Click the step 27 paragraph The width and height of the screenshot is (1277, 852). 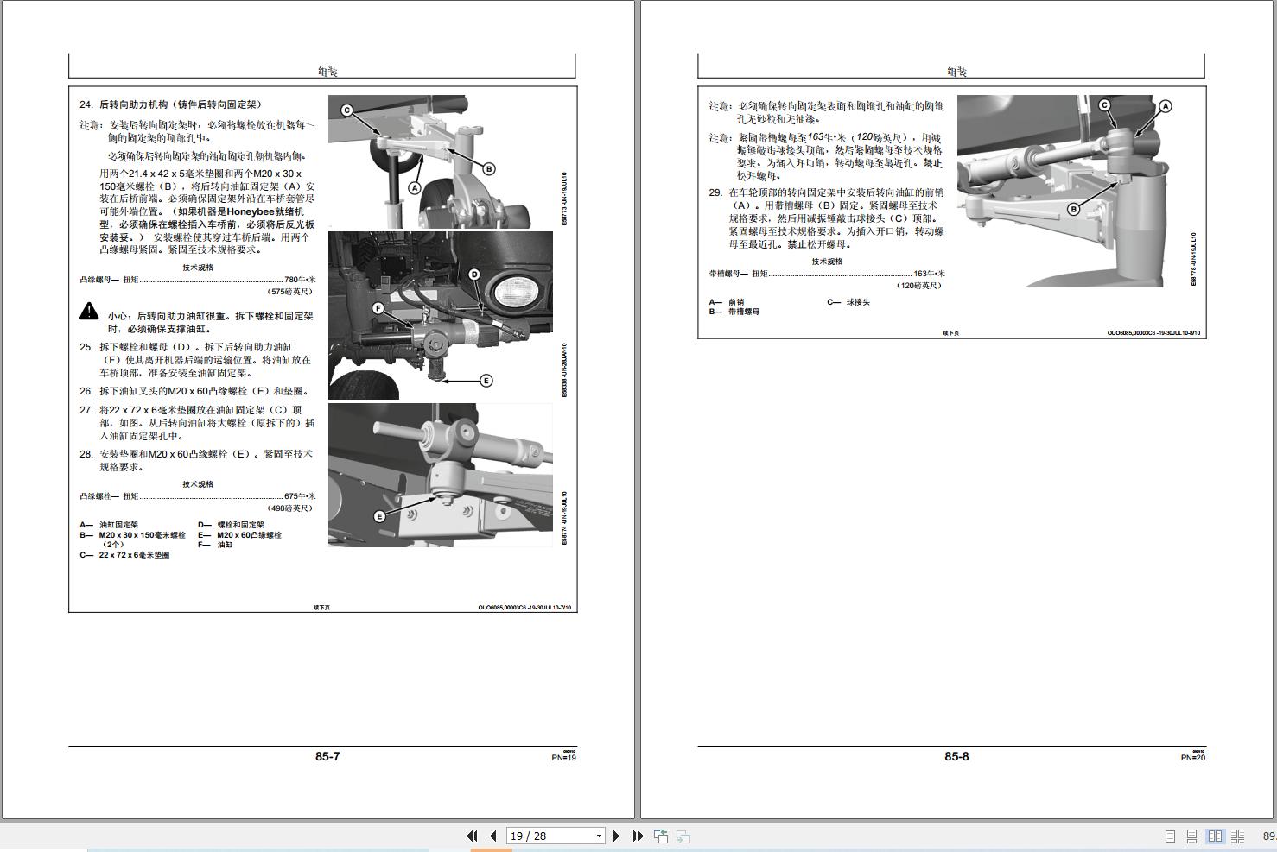(x=197, y=423)
